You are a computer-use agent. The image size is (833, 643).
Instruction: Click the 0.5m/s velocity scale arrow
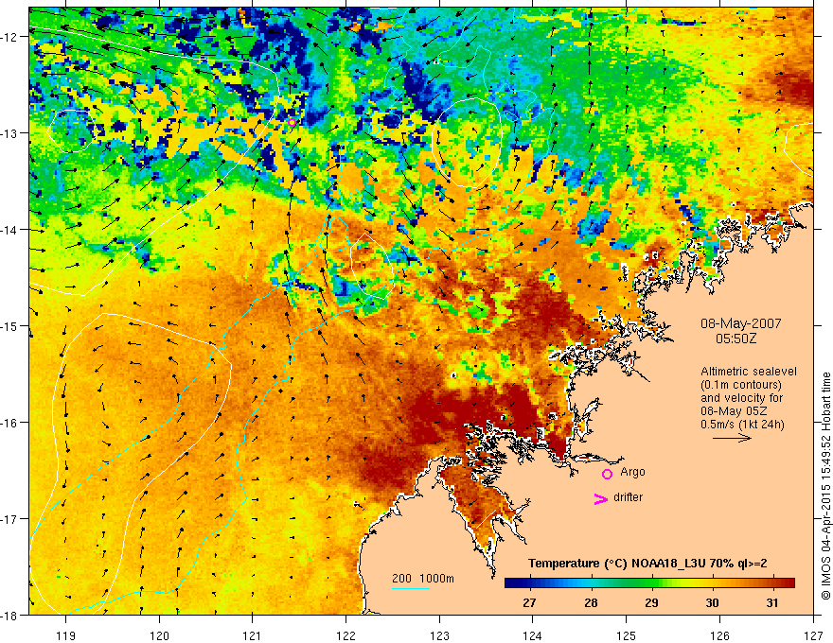(732, 438)
